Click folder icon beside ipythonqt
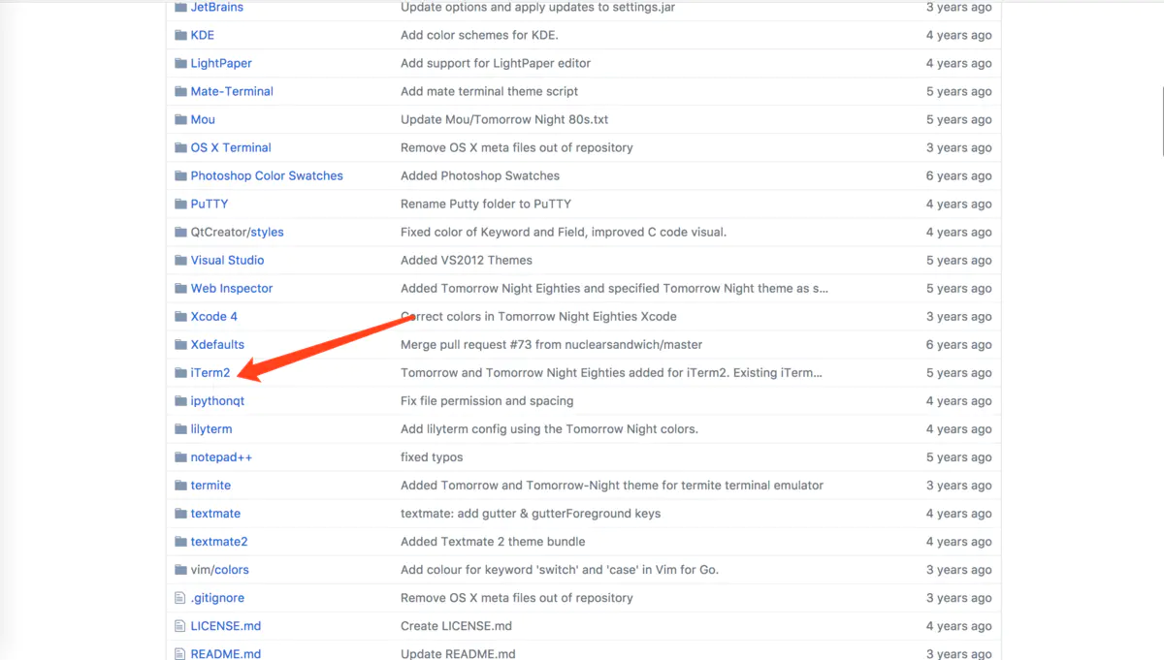Image resolution: width=1164 pixels, height=660 pixels. (180, 400)
